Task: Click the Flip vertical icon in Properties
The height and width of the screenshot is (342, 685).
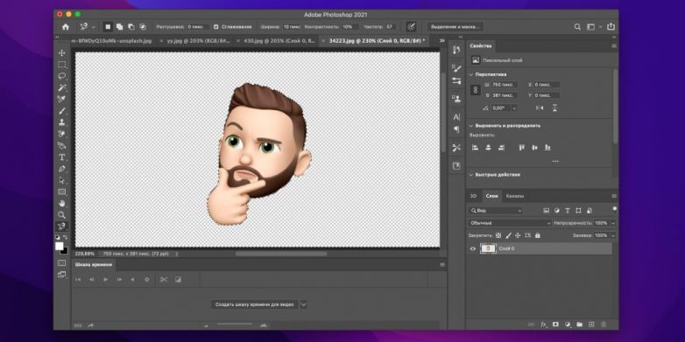Action: (x=554, y=108)
